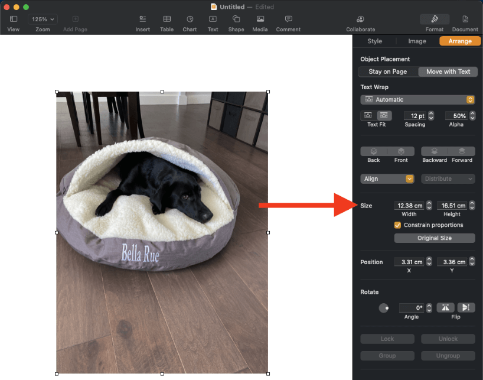Switch to the Image tab
This screenshot has width=483, height=380.
[417, 41]
